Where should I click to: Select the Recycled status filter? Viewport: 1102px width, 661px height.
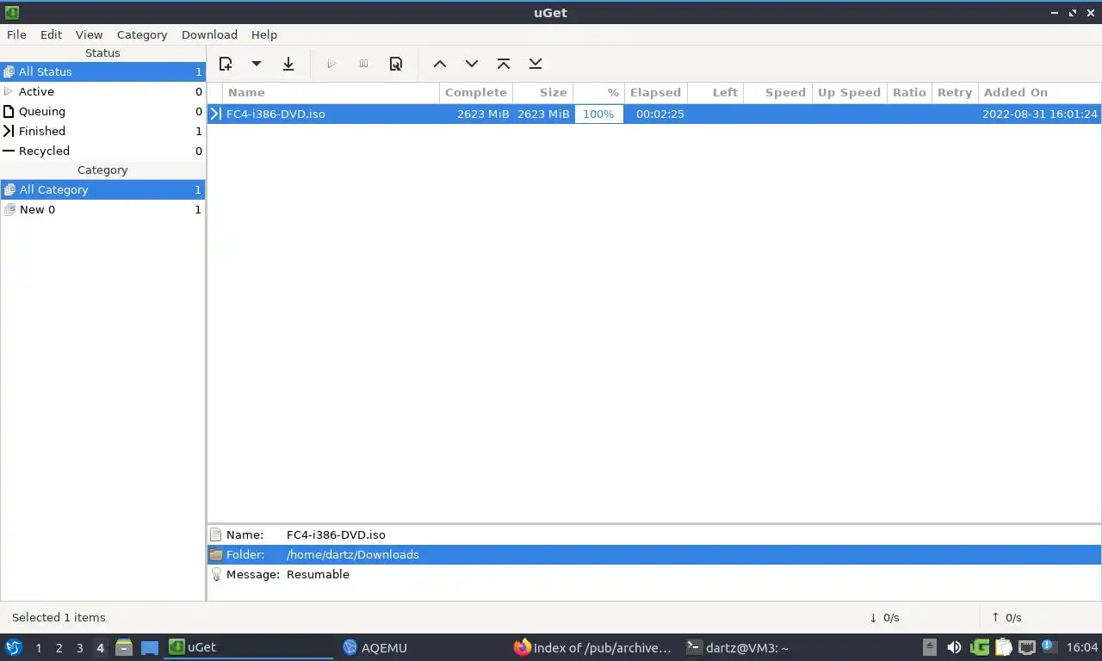pyautogui.click(x=102, y=151)
